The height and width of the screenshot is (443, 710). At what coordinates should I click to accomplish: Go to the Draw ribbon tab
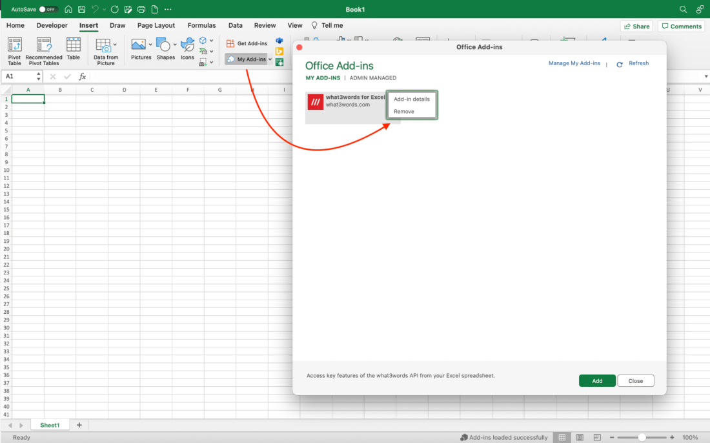117,25
